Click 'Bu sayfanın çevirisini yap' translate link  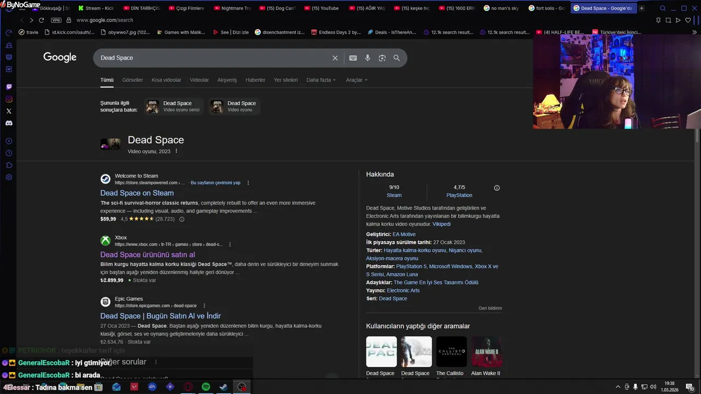tap(215, 183)
